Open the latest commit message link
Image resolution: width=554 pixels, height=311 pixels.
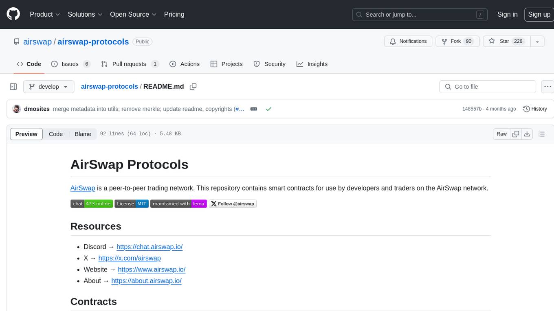click(x=142, y=109)
